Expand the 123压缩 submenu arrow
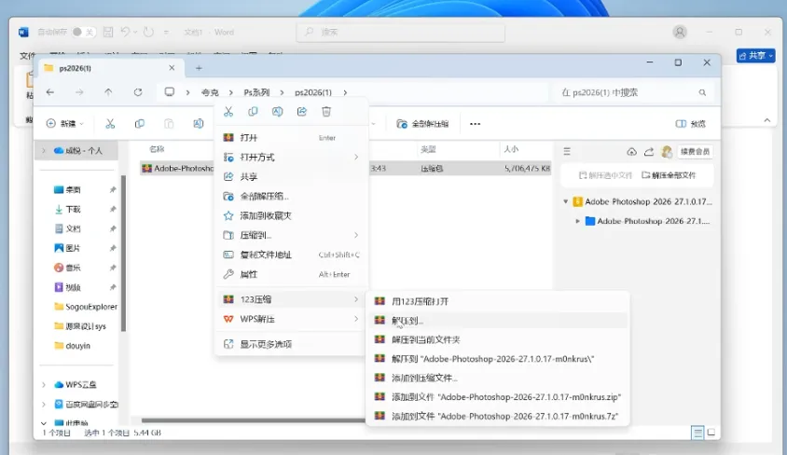Screen dimensions: 787x455 point(356,299)
